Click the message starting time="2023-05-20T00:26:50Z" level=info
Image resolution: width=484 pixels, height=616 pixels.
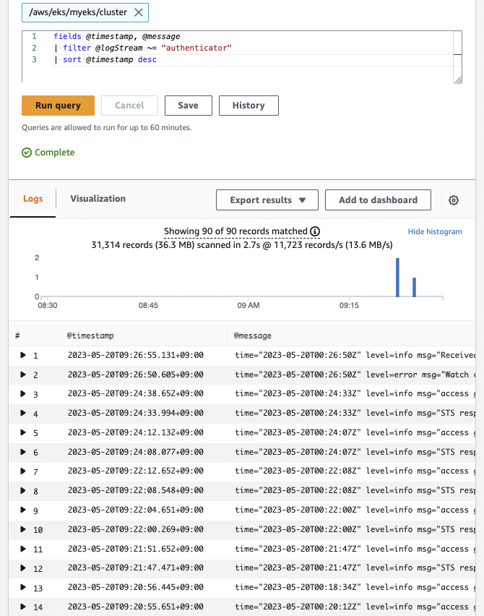(355, 355)
